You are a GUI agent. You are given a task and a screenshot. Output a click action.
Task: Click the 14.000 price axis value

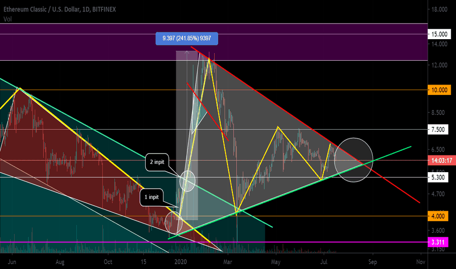[x=439, y=44]
